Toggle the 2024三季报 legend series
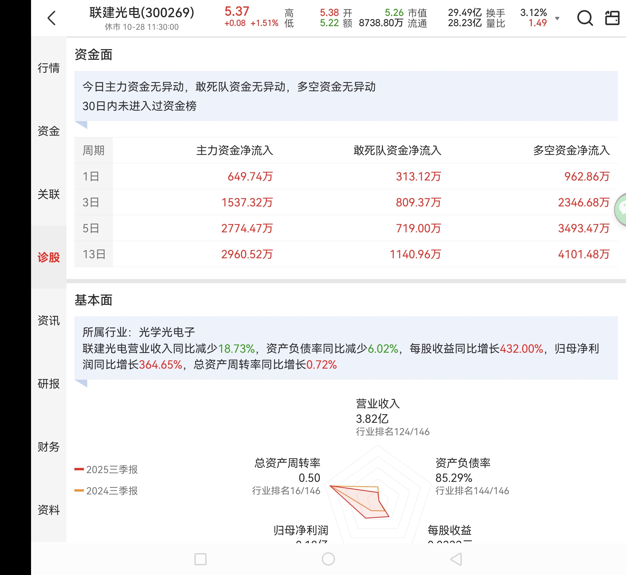The height and width of the screenshot is (575, 626). pyautogui.click(x=106, y=491)
